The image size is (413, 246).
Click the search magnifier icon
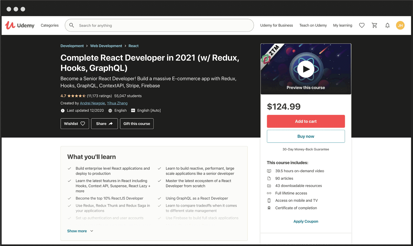click(72, 25)
